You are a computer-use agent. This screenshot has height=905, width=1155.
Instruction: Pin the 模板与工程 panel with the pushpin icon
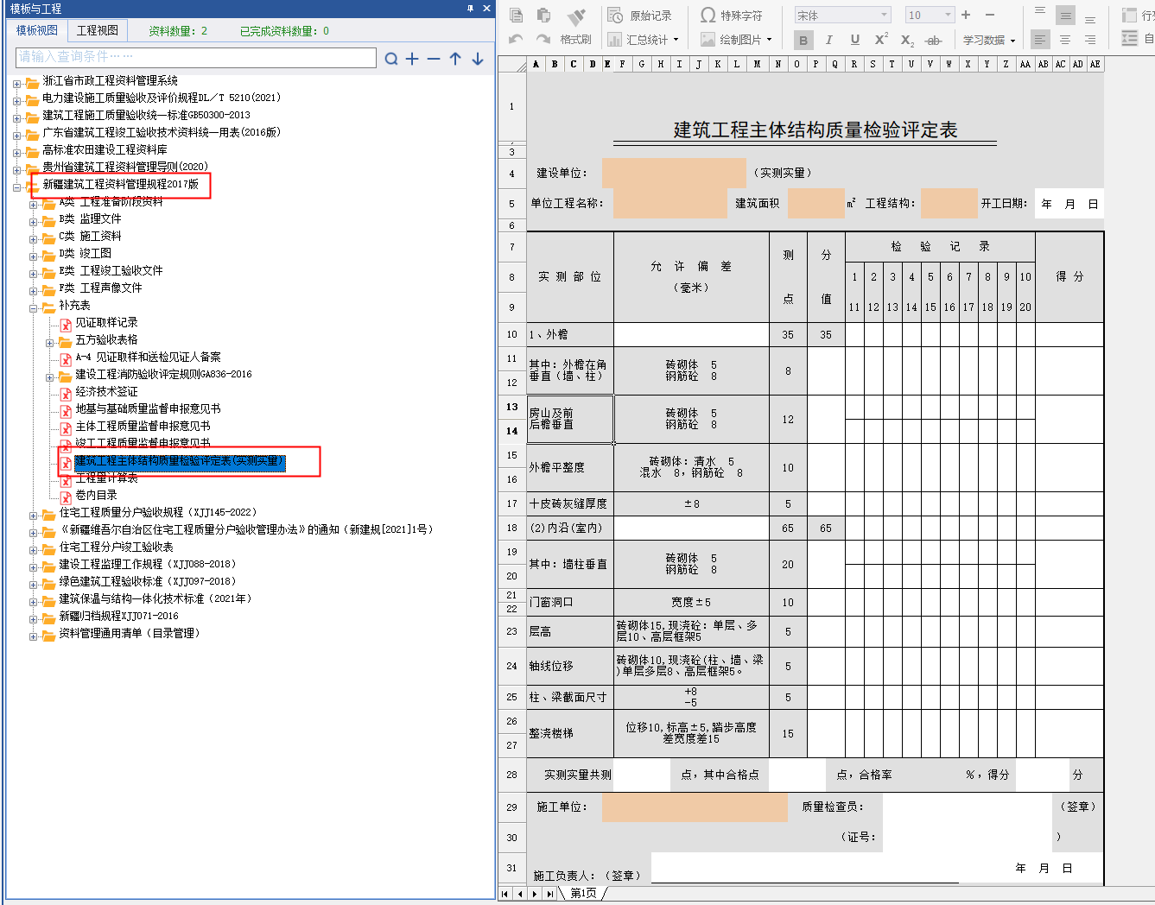(x=470, y=8)
